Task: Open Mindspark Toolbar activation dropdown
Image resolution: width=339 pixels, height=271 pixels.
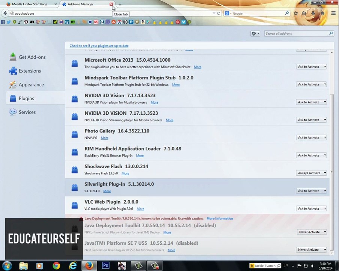Action: [x=311, y=84]
